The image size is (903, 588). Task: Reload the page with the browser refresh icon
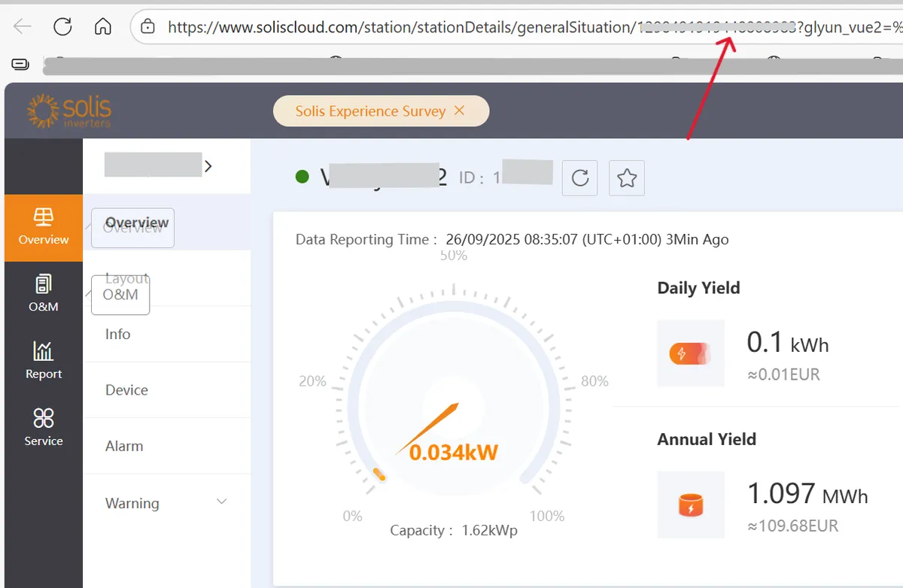(x=63, y=27)
